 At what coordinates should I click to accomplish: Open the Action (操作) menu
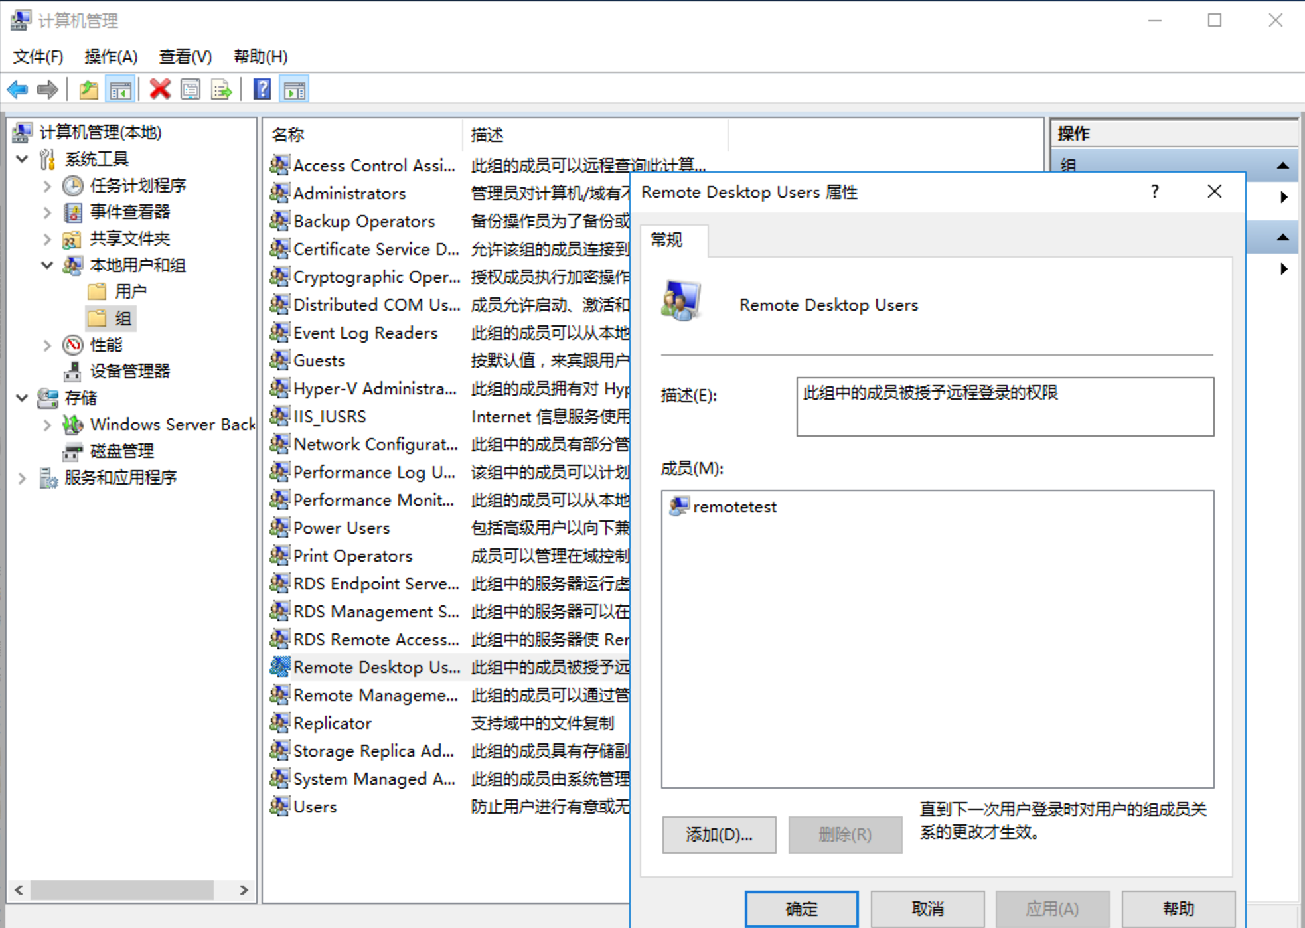point(110,57)
